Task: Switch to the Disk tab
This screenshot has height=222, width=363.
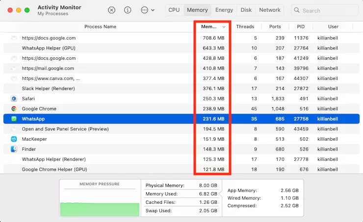Action: tap(246, 10)
